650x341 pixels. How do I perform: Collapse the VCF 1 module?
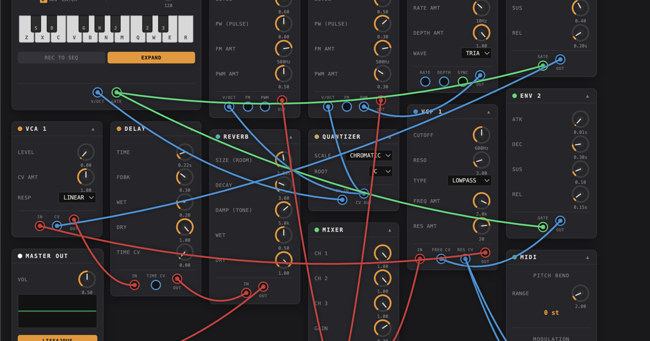(x=488, y=112)
